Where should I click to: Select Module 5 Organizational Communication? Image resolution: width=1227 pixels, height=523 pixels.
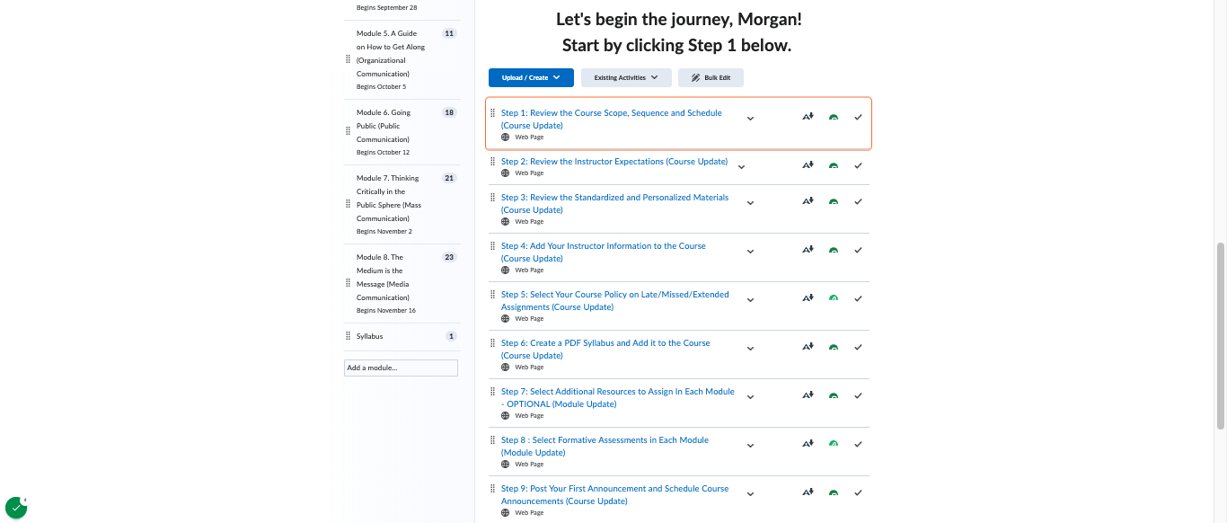(391, 54)
